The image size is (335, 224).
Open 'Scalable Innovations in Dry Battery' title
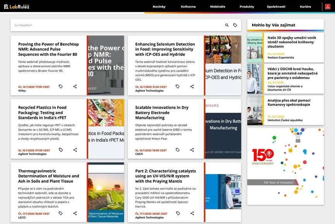(162, 113)
